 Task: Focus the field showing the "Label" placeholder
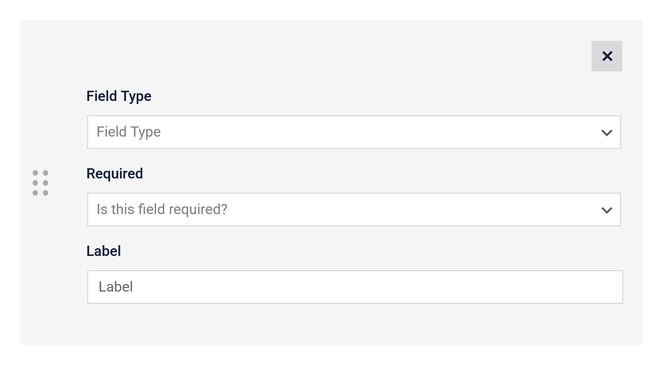355,287
